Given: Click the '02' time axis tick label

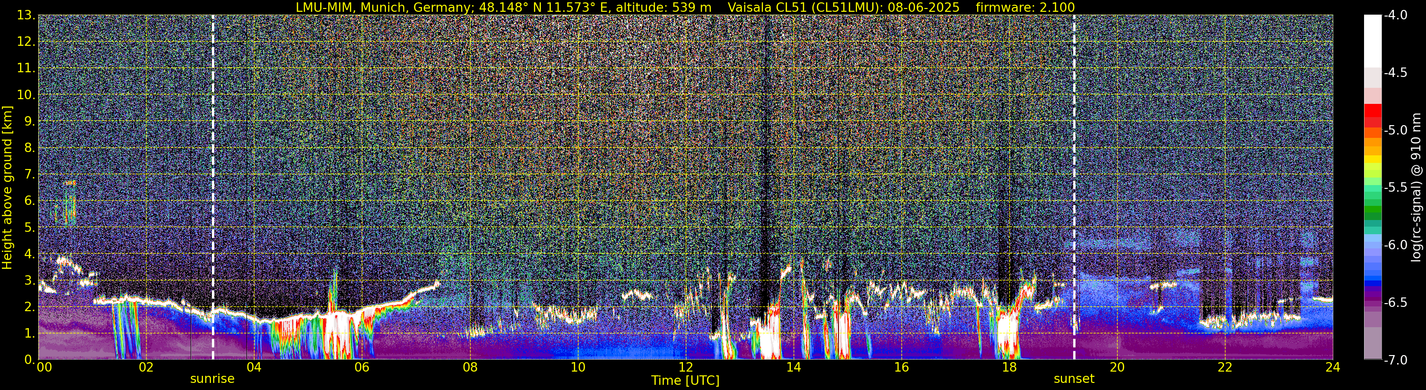Looking at the screenshot, I should pos(146,367).
